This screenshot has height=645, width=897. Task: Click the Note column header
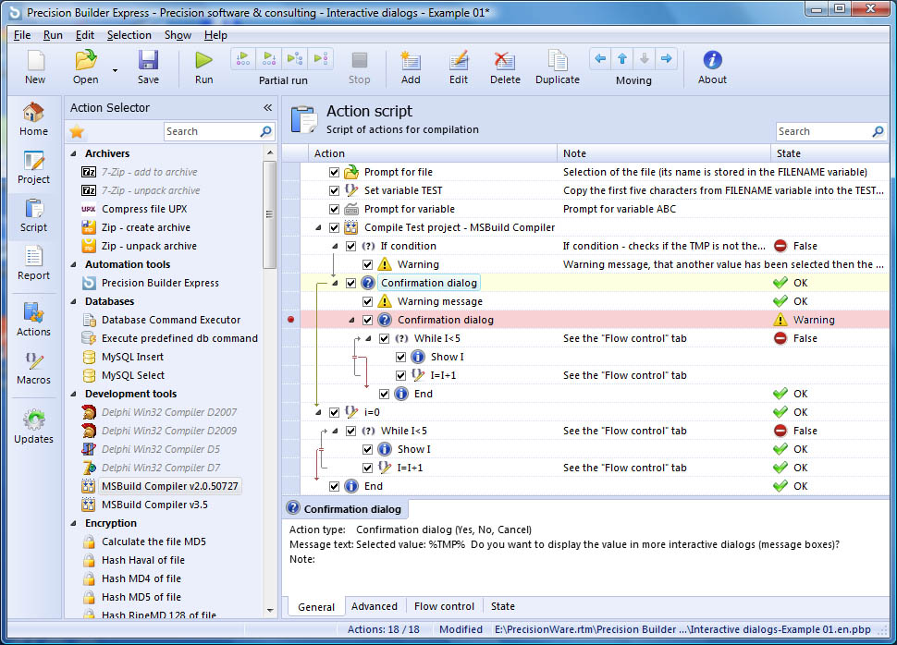(x=664, y=153)
